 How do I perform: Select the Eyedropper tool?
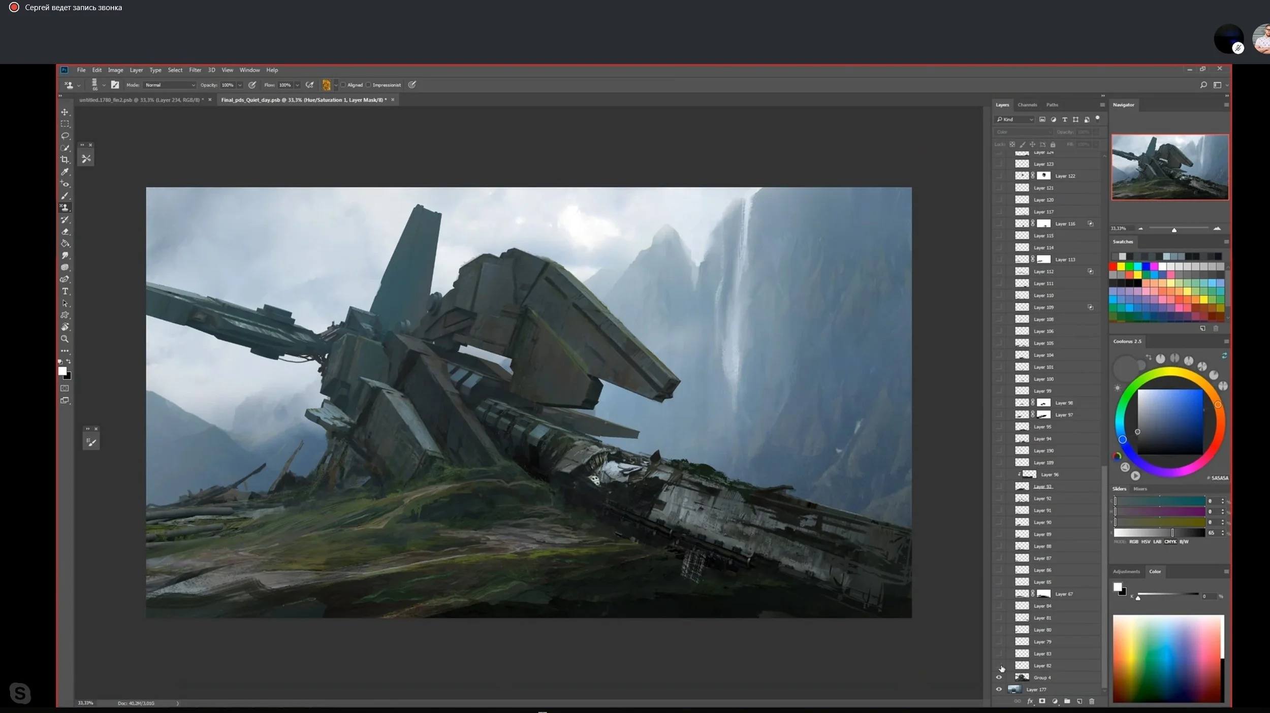(65, 172)
